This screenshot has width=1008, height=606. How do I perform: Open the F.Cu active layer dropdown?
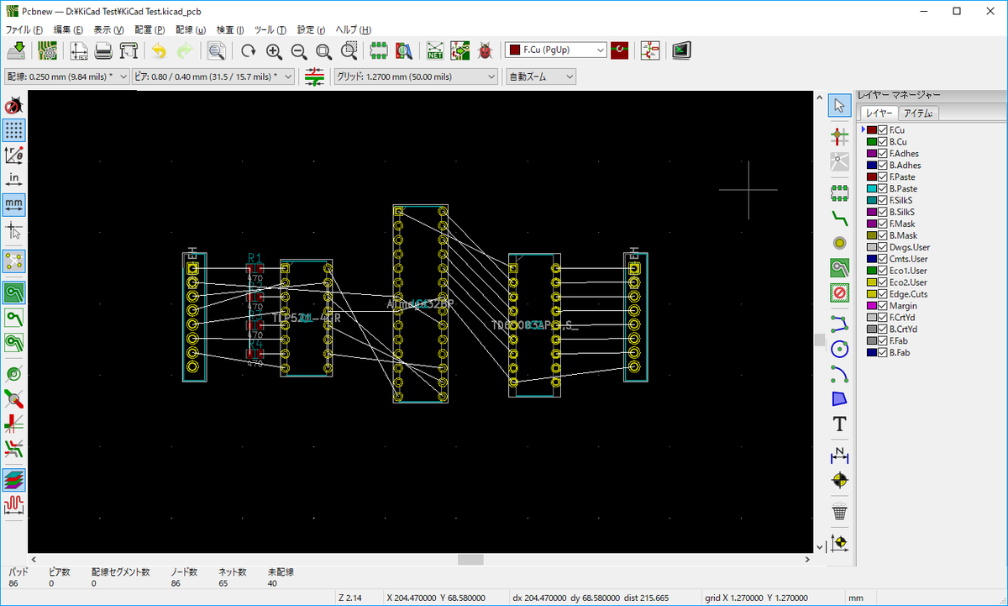(556, 50)
